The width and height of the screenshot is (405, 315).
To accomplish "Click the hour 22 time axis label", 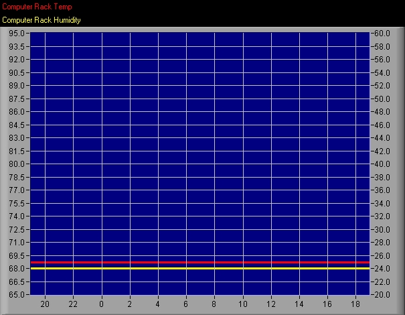I will (x=73, y=304).
